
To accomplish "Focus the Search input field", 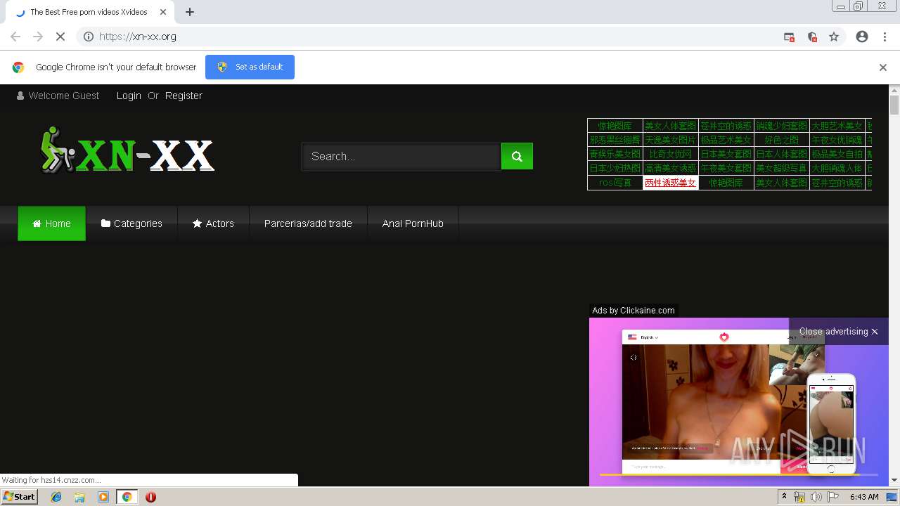I will [x=401, y=156].
